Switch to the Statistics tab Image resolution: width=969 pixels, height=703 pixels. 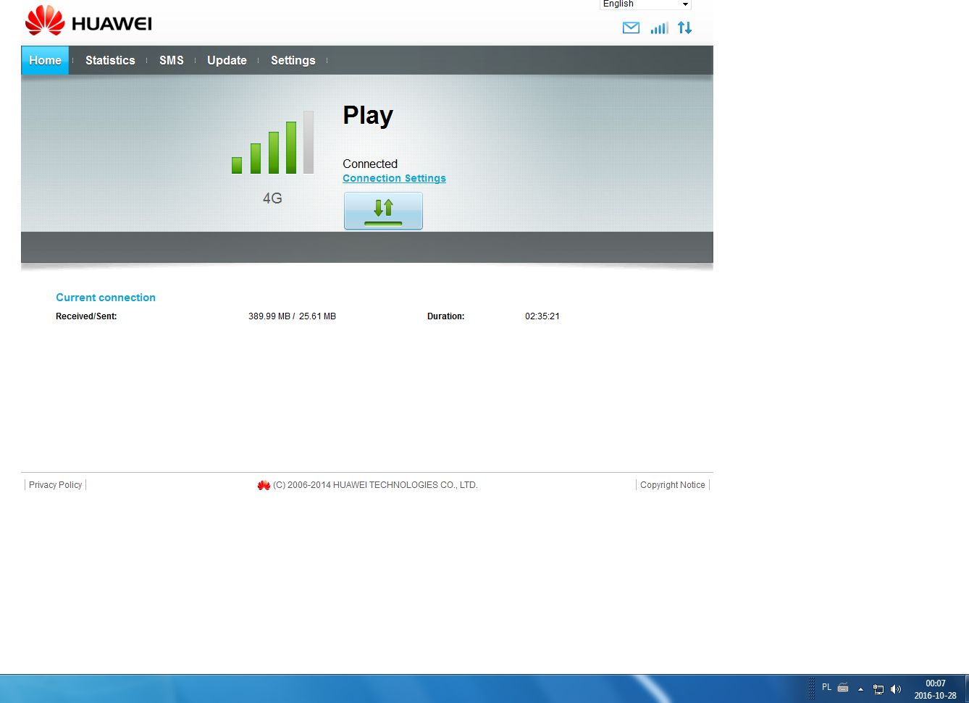tap(110, 60)
